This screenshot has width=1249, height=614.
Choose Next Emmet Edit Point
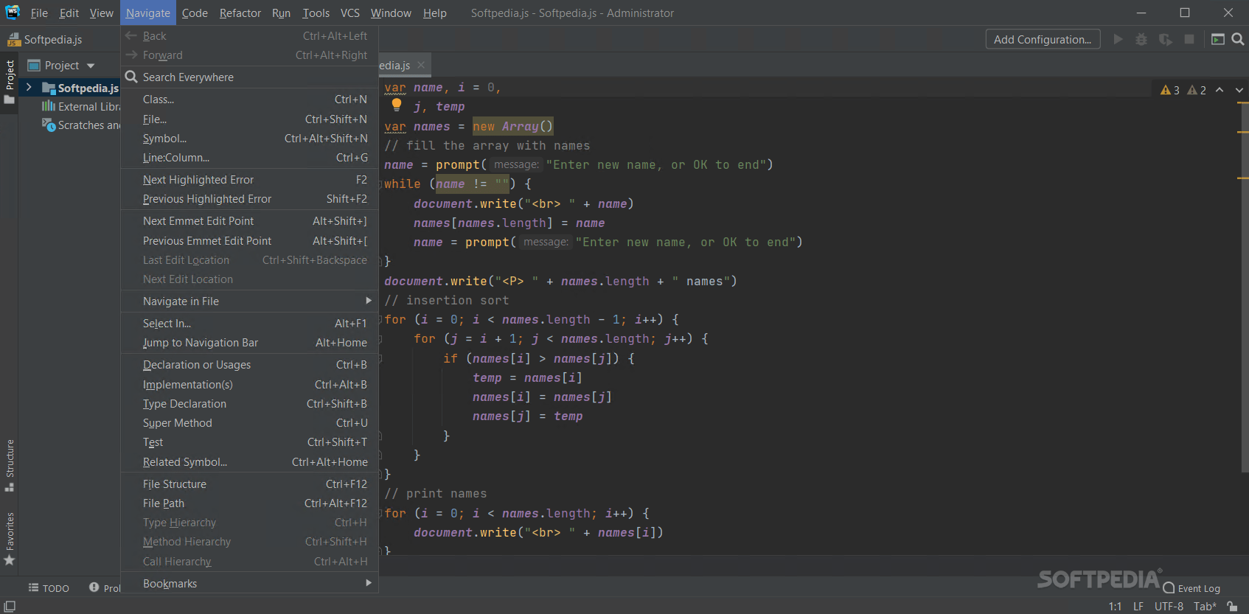pos(249,220)
